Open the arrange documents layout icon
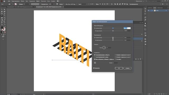 [58, 1]
